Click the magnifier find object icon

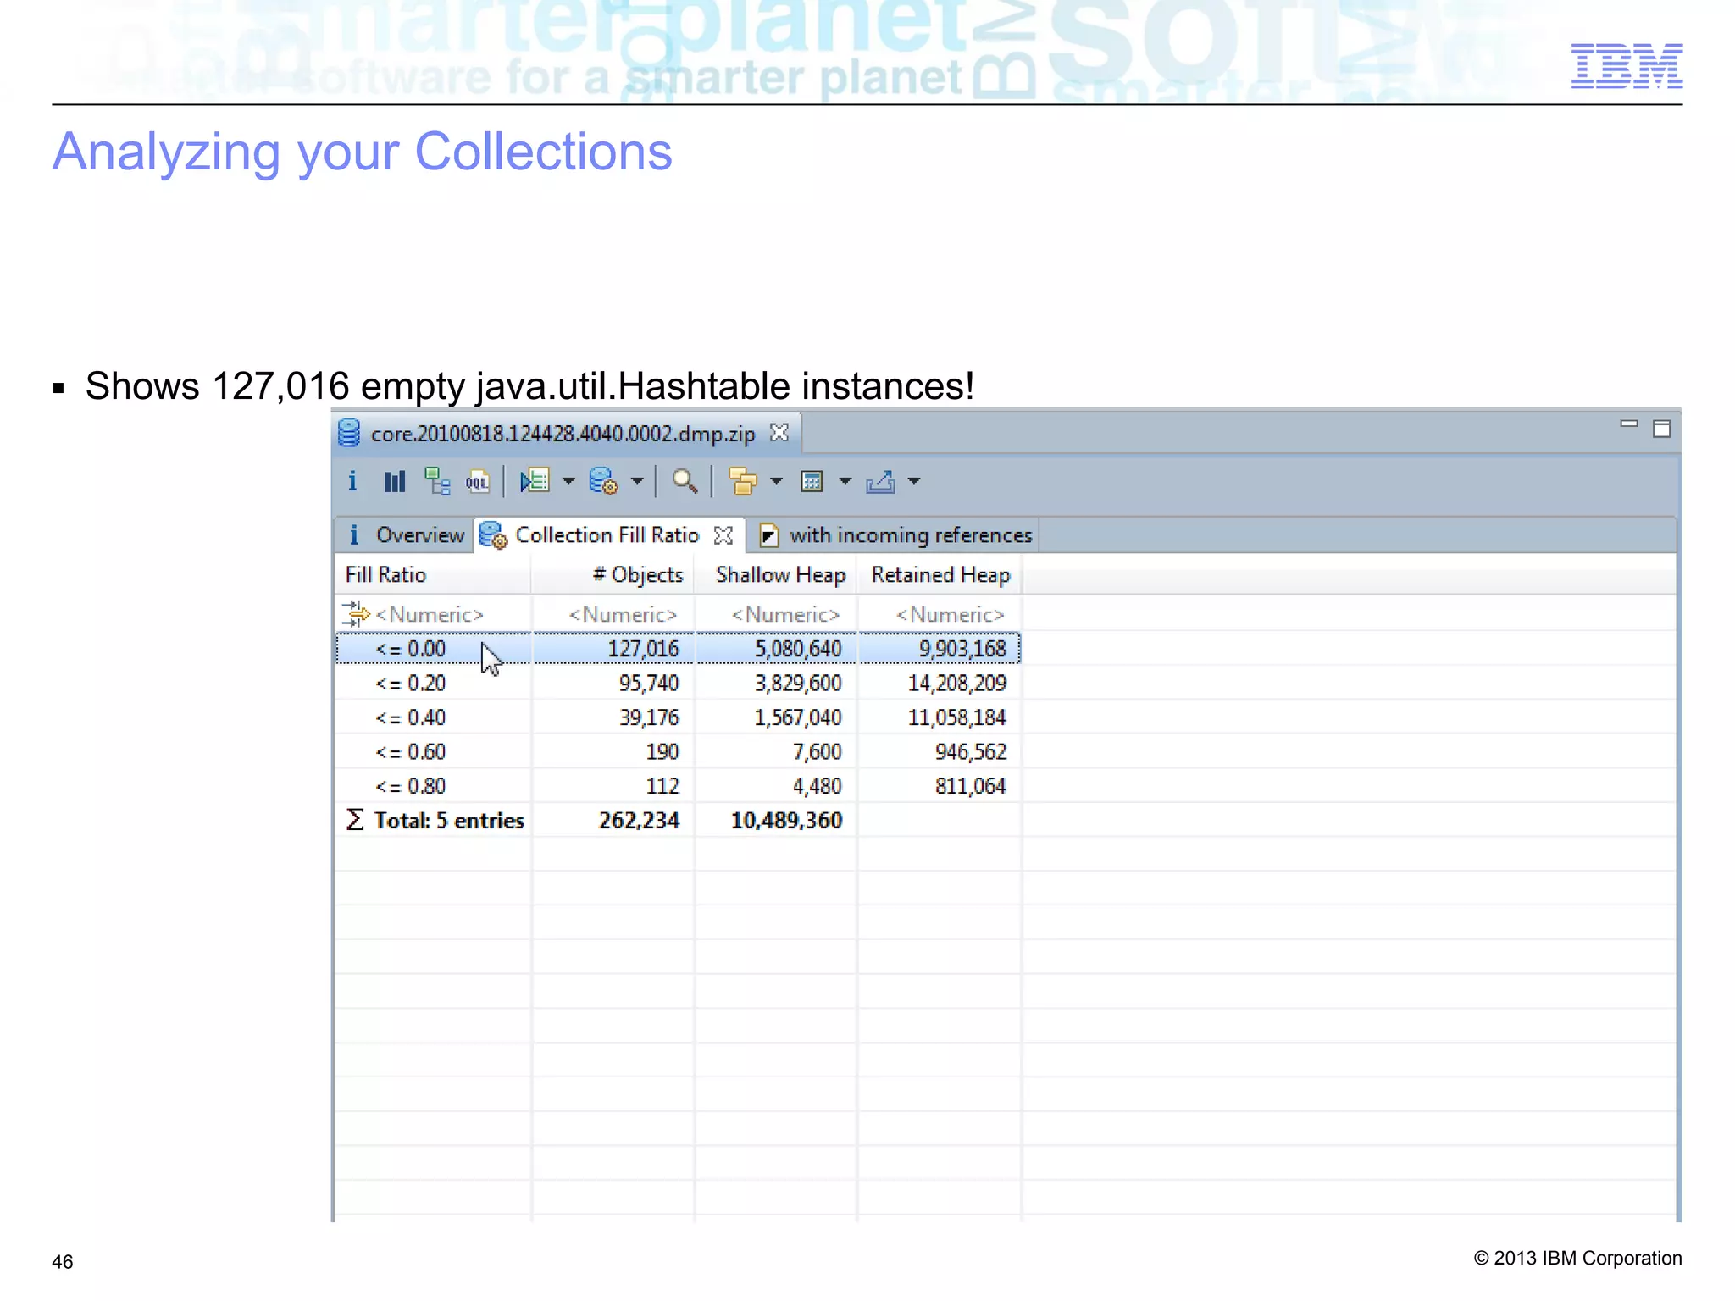[685, 482]
